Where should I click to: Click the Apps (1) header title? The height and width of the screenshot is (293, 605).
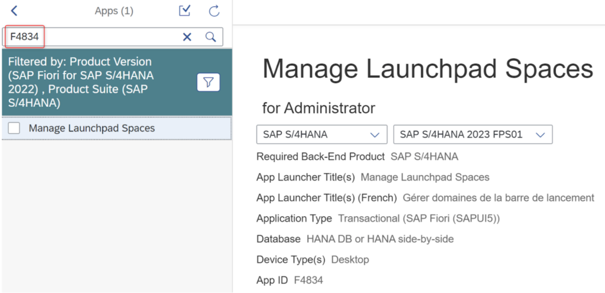point(114,11)
